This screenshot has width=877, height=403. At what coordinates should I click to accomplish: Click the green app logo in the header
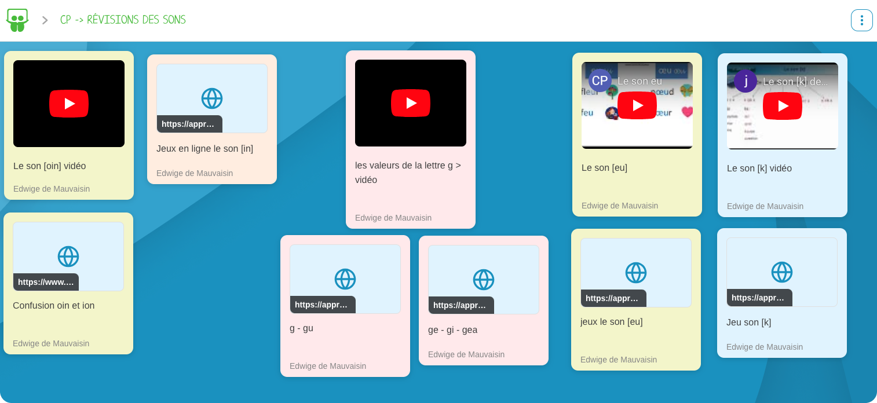point(17,20)
